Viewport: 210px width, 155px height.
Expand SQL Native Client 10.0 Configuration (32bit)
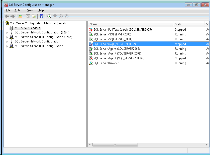point(7,37)
